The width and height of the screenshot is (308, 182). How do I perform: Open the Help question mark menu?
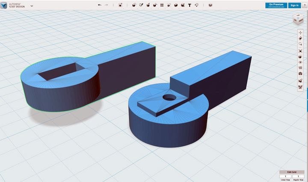click(304, 5)
